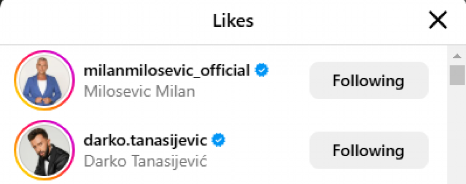
Task: Click the Likes dialog title
Action: [x=233, y=21]
